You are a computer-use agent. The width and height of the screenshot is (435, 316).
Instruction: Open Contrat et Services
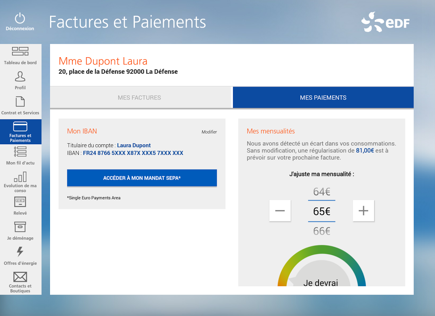click(x=20, y=105)
